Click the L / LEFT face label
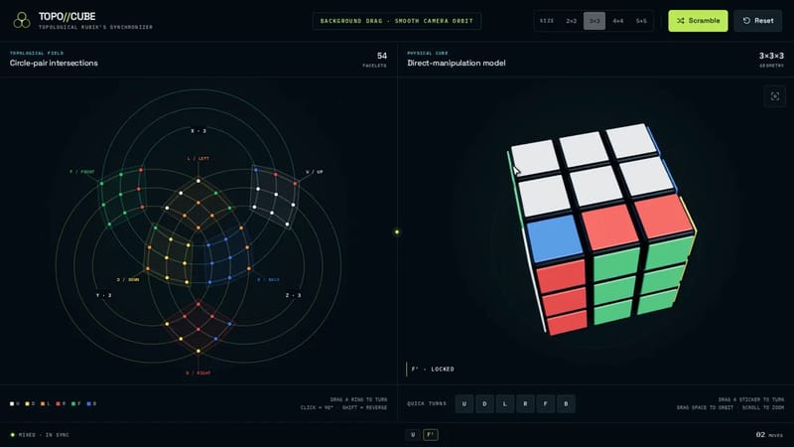This screenshot has width=794, height=447. pyautogui.click(x=198, y=159)
